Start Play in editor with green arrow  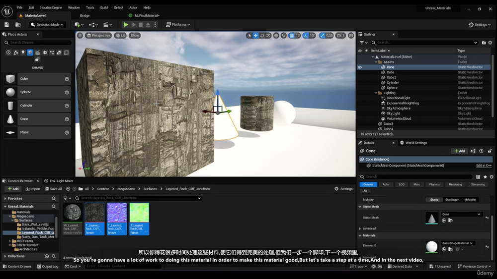tap(126, 24)
